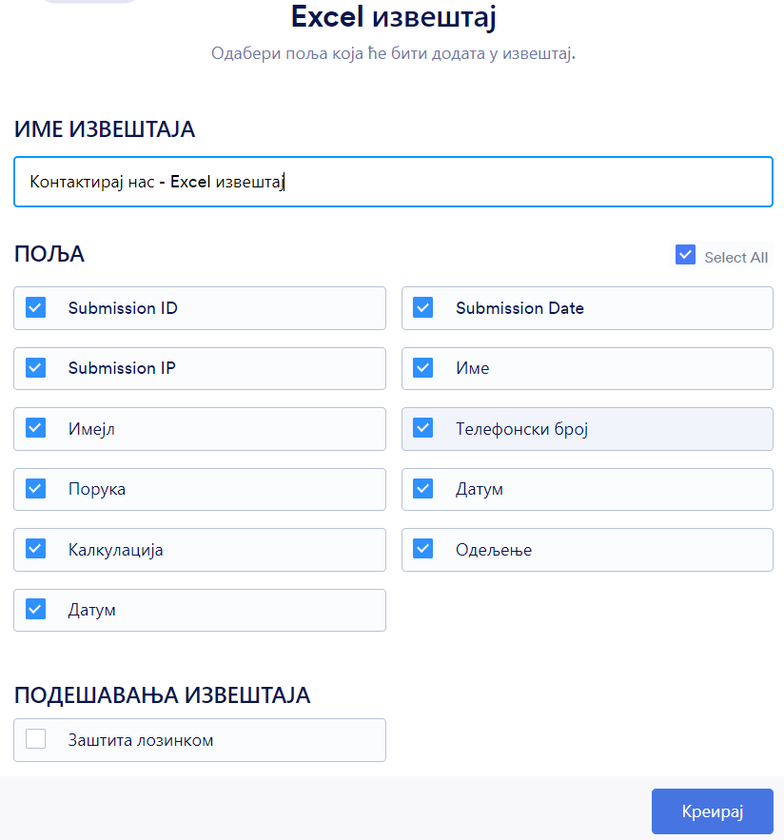Viewport: 784px width, 840px height.
Task: Enable the Заштита лозинком checkbox
Action: pos(36,739)
